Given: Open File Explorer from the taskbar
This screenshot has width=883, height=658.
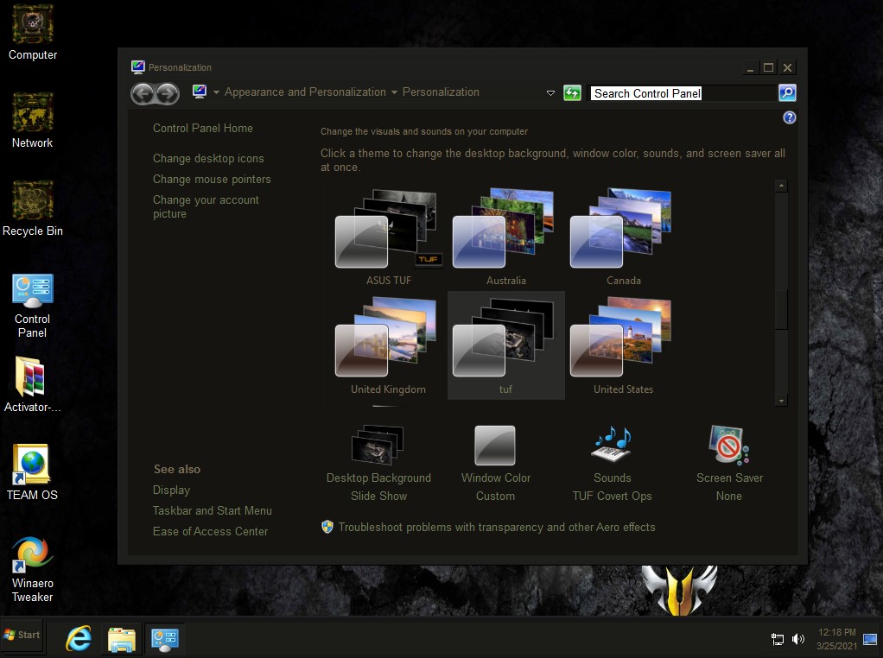Looking at the screenshot, I should pos(122,639).
